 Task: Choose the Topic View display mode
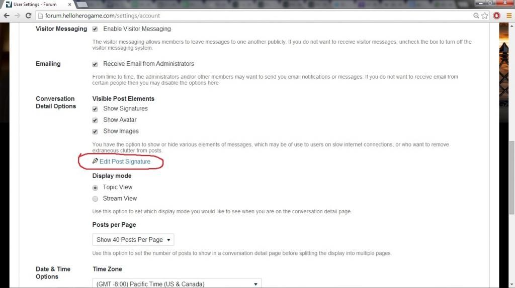pyautogui.click(x=95, y=188)
